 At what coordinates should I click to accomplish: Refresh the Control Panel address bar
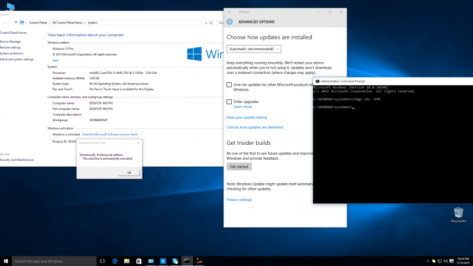tap(211, 22)
